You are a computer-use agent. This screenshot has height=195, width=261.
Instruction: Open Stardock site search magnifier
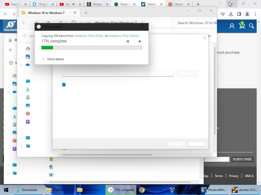tap(252, 26)
